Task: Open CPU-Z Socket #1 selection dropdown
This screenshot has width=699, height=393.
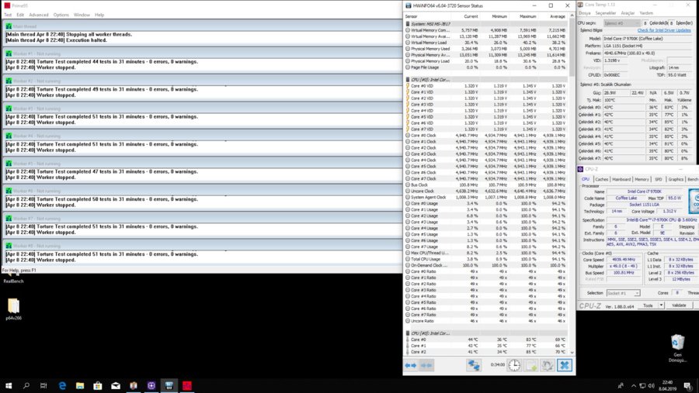Action: click(x=623, y=293)
